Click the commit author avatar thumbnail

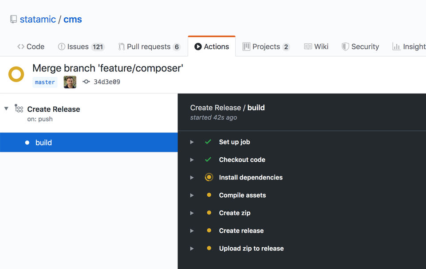coord(70,82)
